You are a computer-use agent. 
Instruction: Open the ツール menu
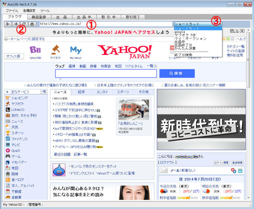(x=45, y=11)
